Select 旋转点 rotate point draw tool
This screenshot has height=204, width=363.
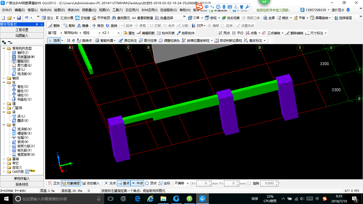84,40
